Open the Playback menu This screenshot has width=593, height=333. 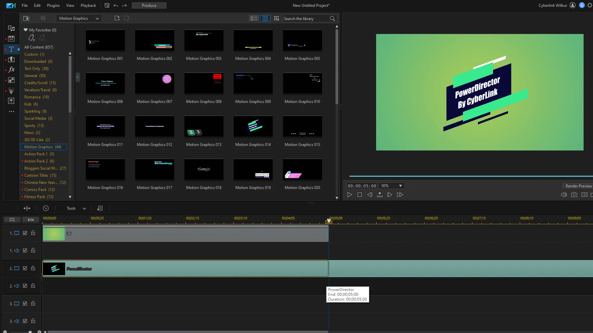(x=88, y=5)
